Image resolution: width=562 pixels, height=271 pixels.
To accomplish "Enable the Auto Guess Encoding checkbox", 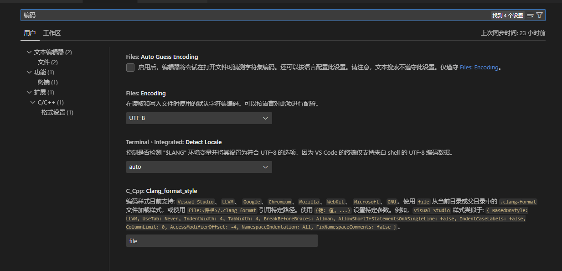I will pos(130,68).
